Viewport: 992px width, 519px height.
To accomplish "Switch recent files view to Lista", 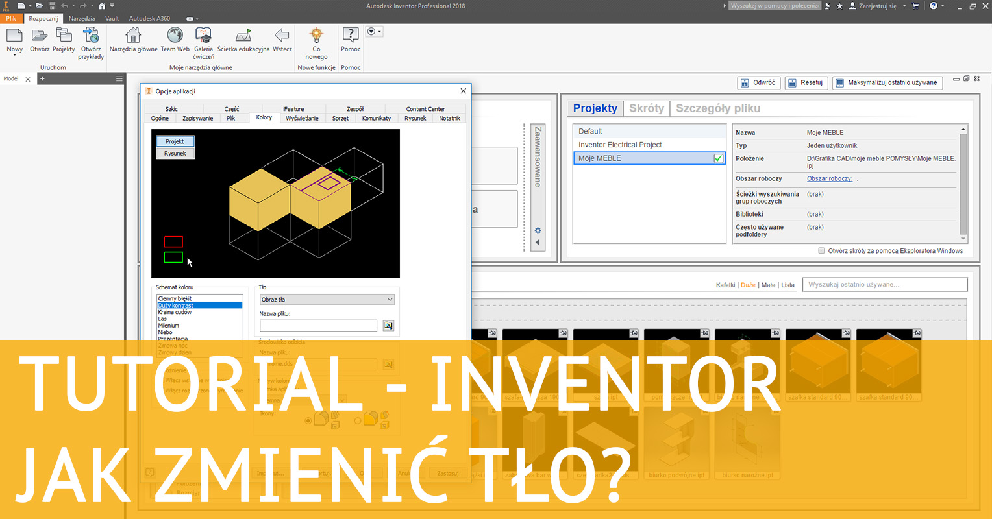I will (787, 285).
